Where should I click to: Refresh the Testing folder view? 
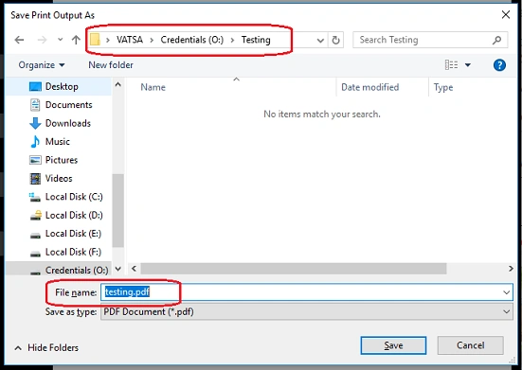(335, 41)
